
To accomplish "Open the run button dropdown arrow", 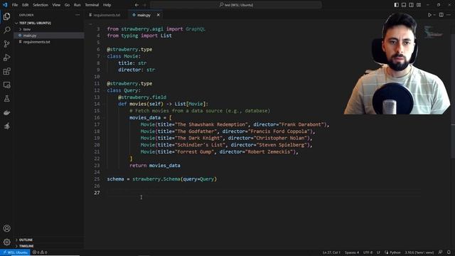I will (434, 15).
